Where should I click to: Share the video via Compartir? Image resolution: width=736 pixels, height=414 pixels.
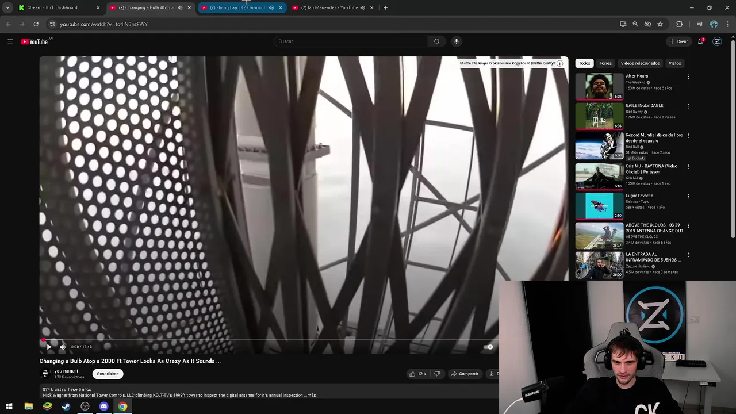point(465,374)
